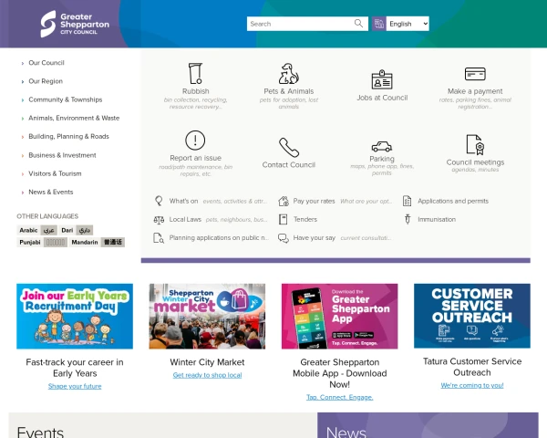Image resolution: width=547 pixels, height=438 pixels.
Task: Click the What's on lightbulb icon
Action: click(x=159, y=201)
